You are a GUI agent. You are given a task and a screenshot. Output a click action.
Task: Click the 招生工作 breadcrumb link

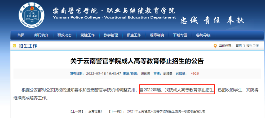[253, 46]
